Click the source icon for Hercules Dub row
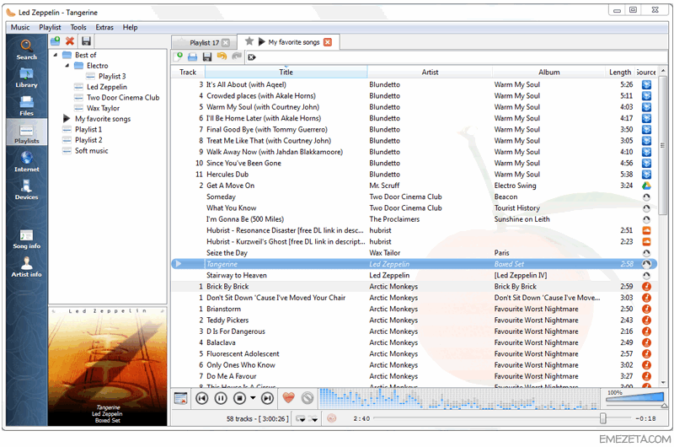Image resolution: width=674 pixels, height=447 pixels. coord(646,175)
